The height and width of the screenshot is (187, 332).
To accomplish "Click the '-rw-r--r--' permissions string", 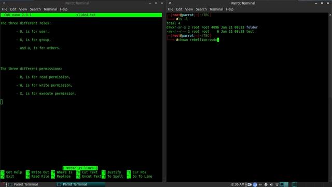I will tap(176, 31).
